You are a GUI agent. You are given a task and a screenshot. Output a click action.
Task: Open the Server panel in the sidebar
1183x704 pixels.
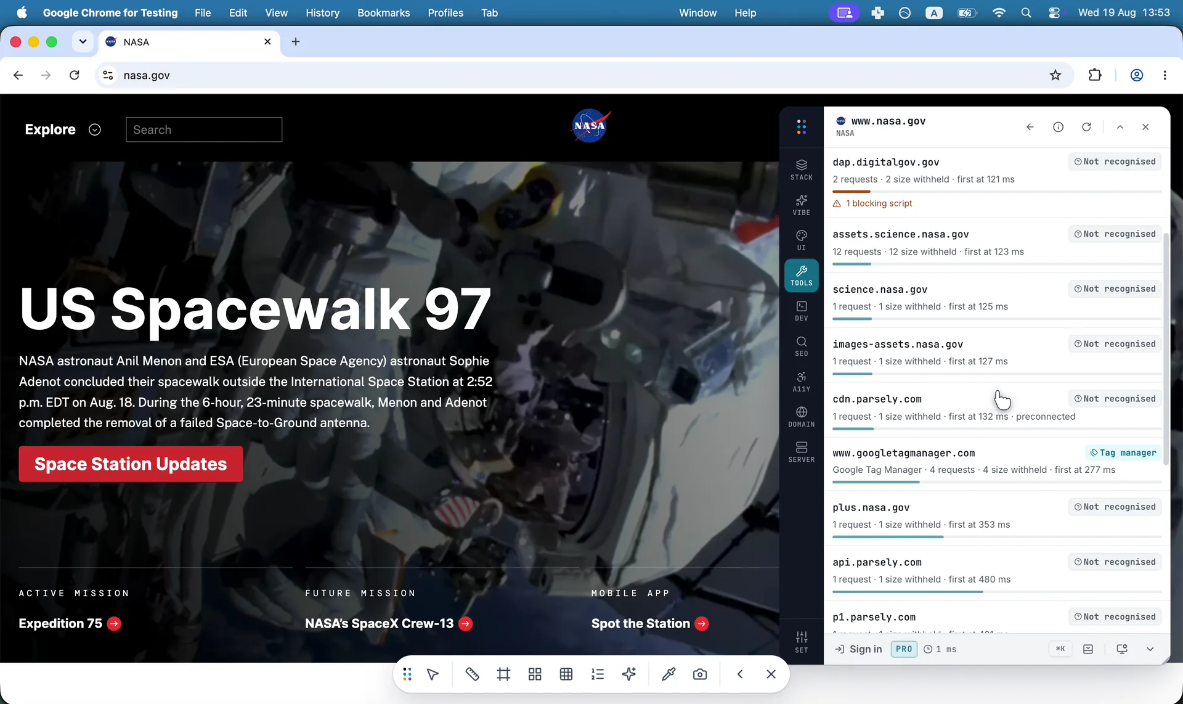click(801, 452)
